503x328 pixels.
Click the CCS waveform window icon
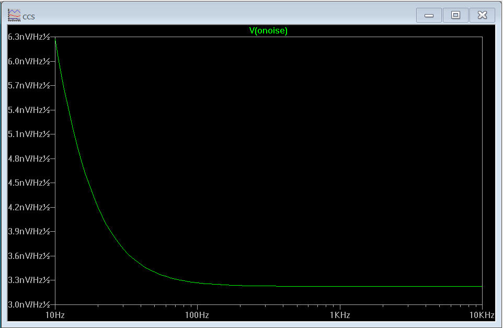coord(14,15)
